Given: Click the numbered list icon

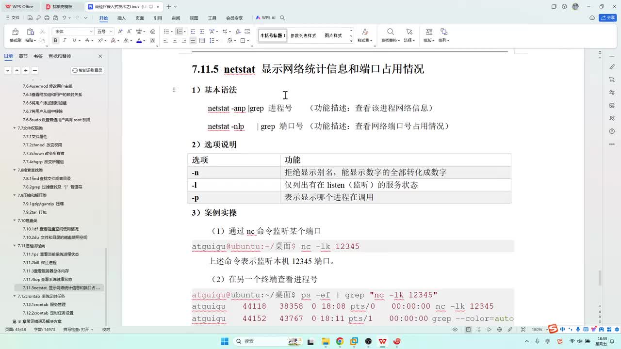Looking at the screenshot, I should coord(179,32).
